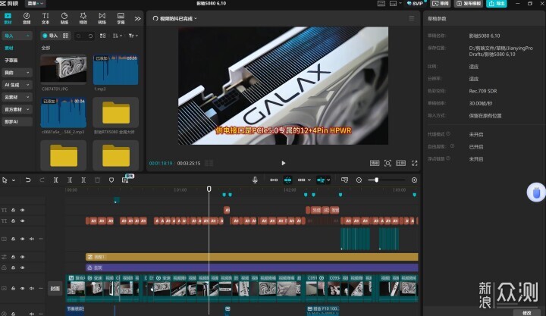Screen dimensions: 546x316
Task: Click the preview focus/zoom frame icon
Action: pyautogui.click(x=388, y=163)
